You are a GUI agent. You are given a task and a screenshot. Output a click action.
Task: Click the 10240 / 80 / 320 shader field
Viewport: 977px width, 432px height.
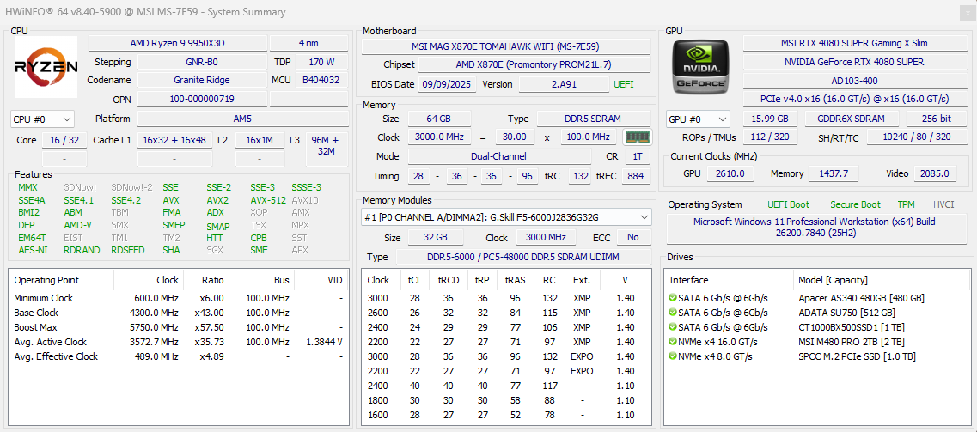915,137
